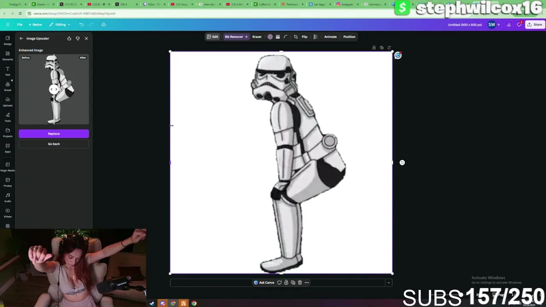The width and height of the screenshot is (546, 307).
Task: Open the comments icon with notification badge
Action: point(519,24)
